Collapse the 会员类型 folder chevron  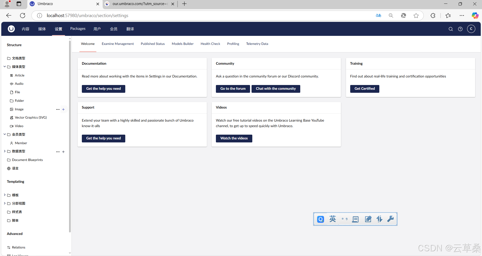[5, 134]
